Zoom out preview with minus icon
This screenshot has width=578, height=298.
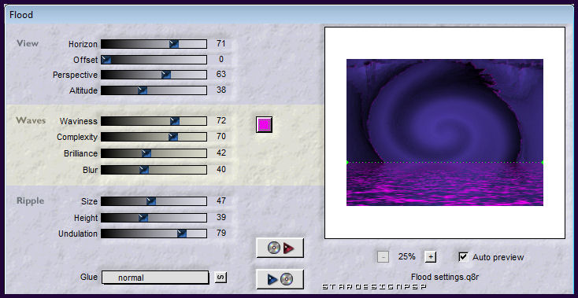pyautogui.click(x=383, y=257)
